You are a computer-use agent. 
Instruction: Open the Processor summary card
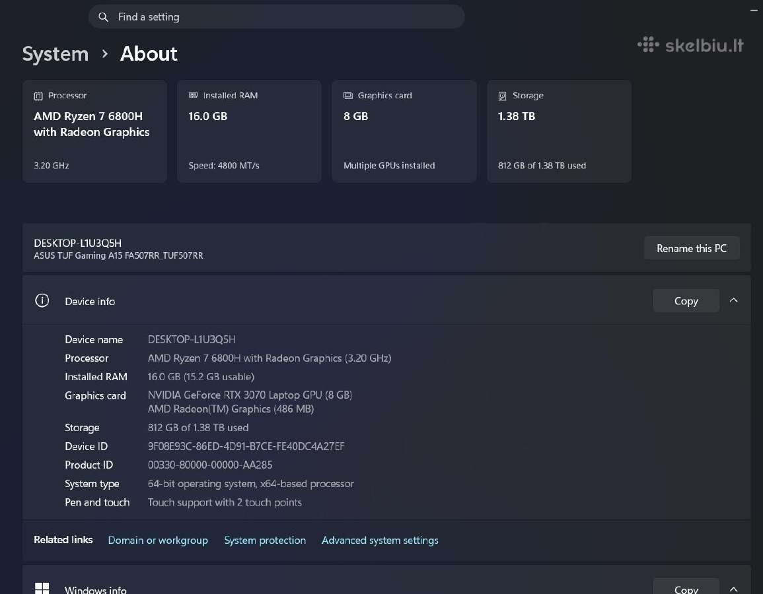pyautogui.click(x=94, y=131)
